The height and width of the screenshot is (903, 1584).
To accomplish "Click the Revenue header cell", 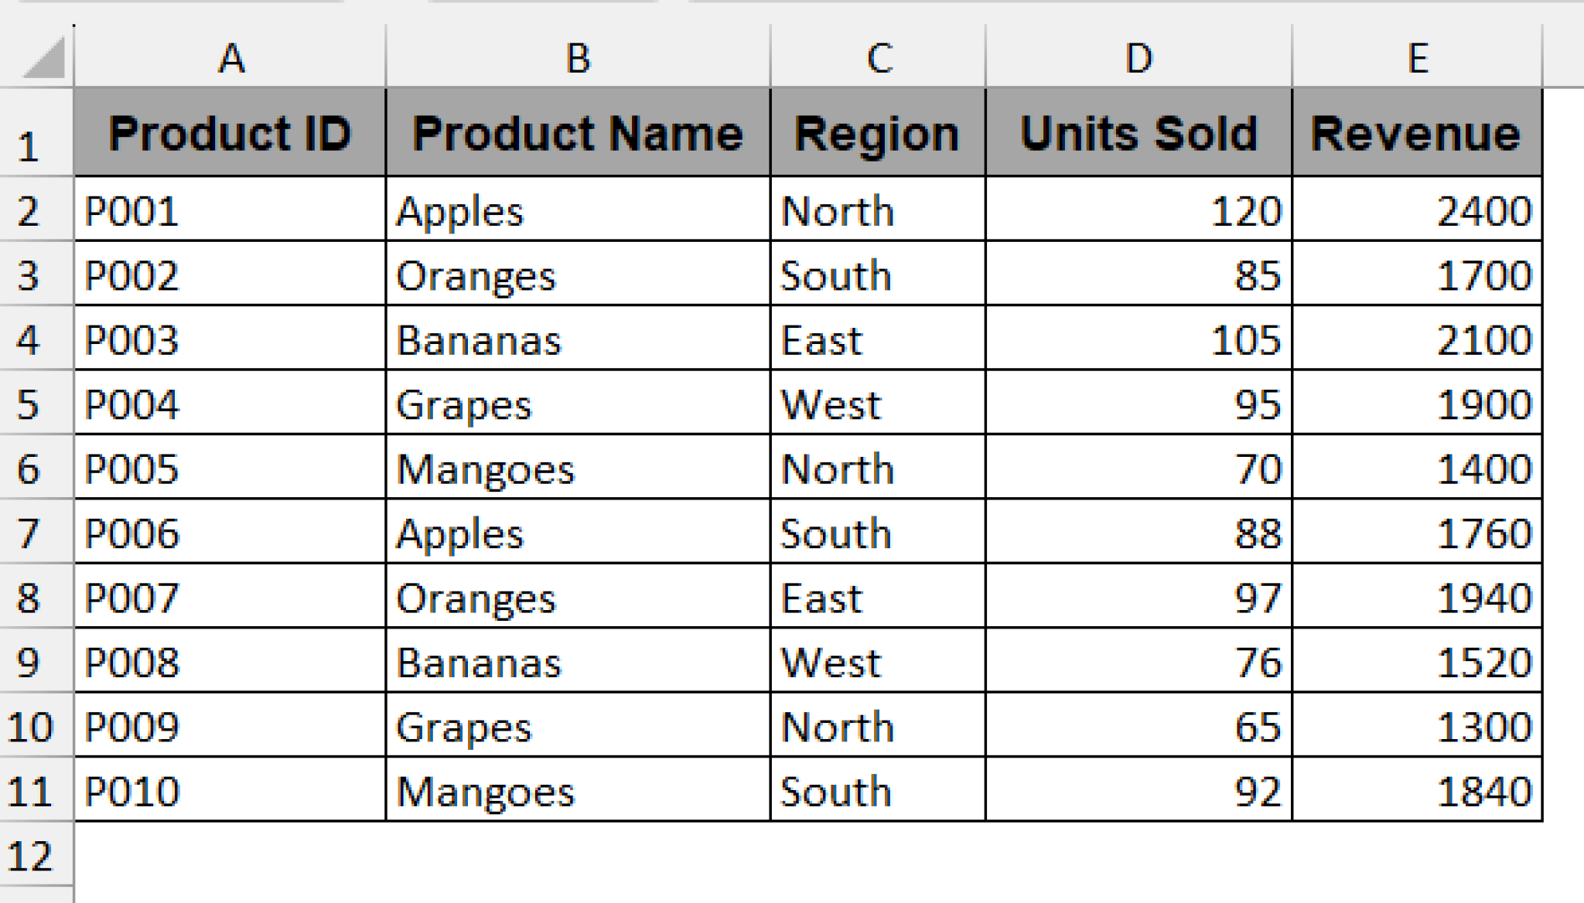I will coord(1417,133).
